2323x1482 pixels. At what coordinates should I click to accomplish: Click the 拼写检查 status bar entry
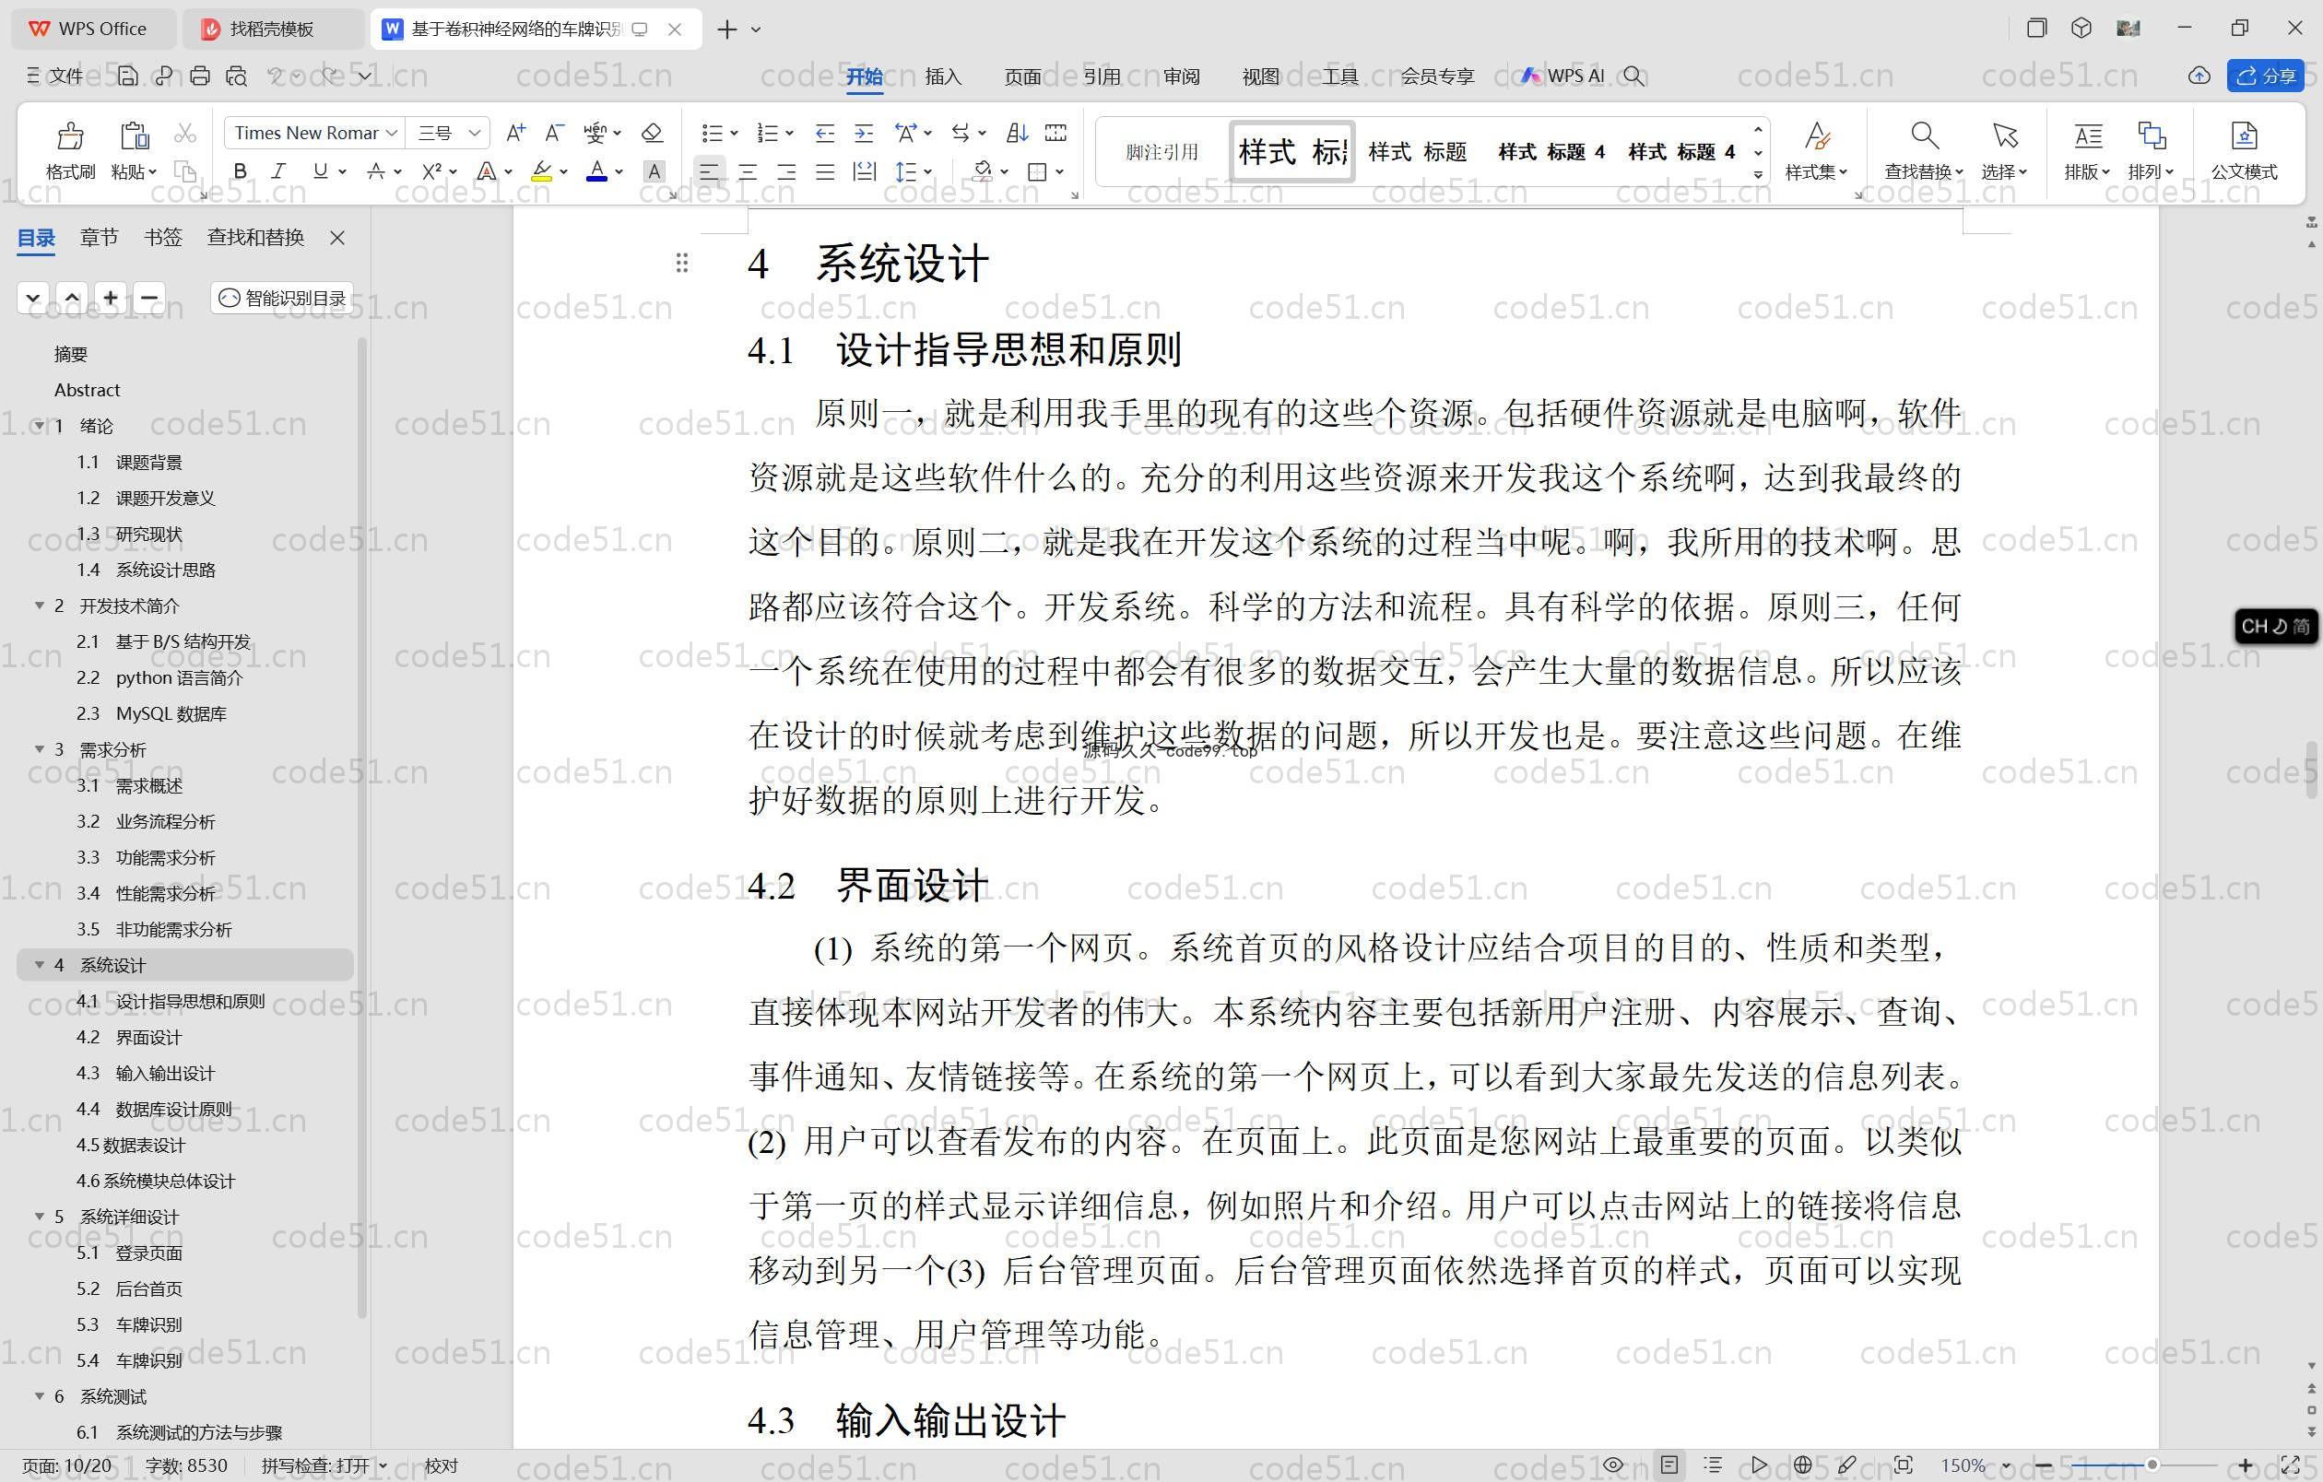tap(324, 1465)
